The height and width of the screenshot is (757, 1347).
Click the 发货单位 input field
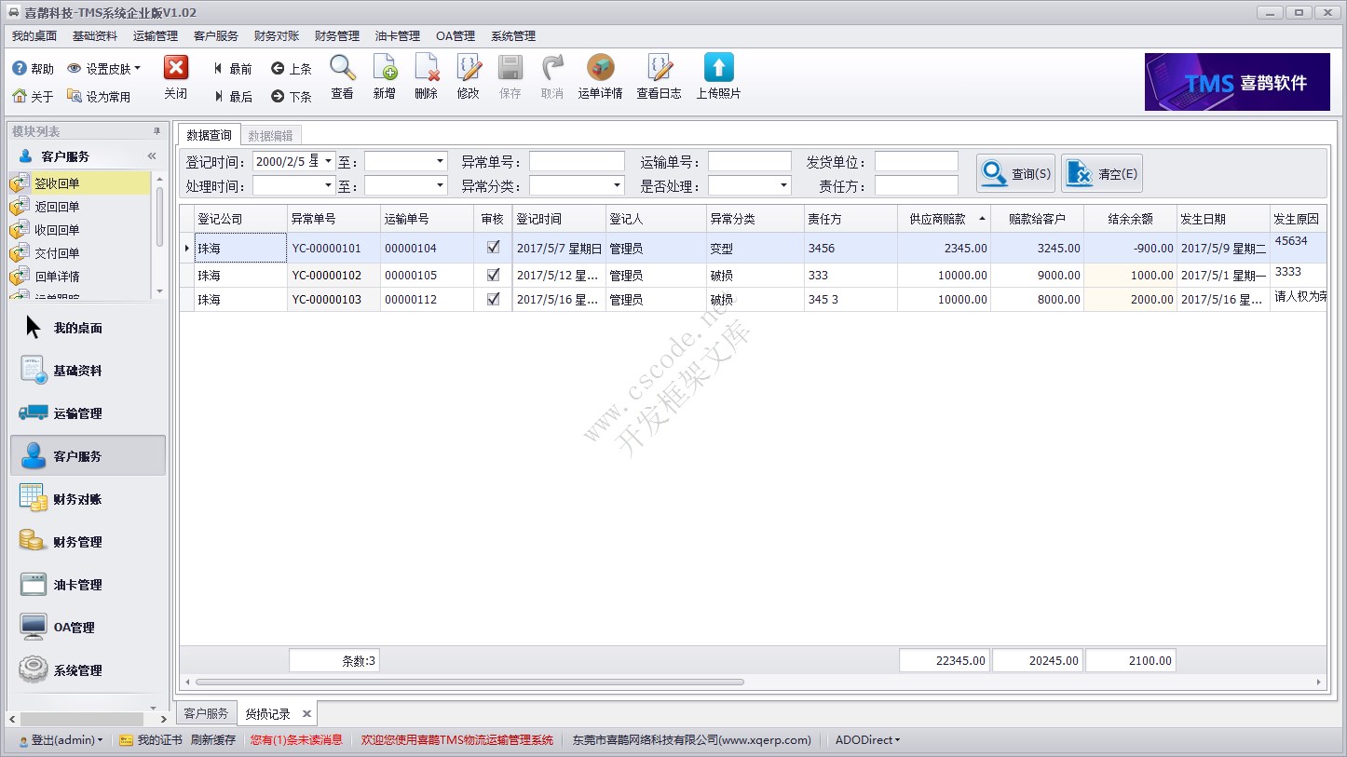pyautogui.click(x=916, y=161)
